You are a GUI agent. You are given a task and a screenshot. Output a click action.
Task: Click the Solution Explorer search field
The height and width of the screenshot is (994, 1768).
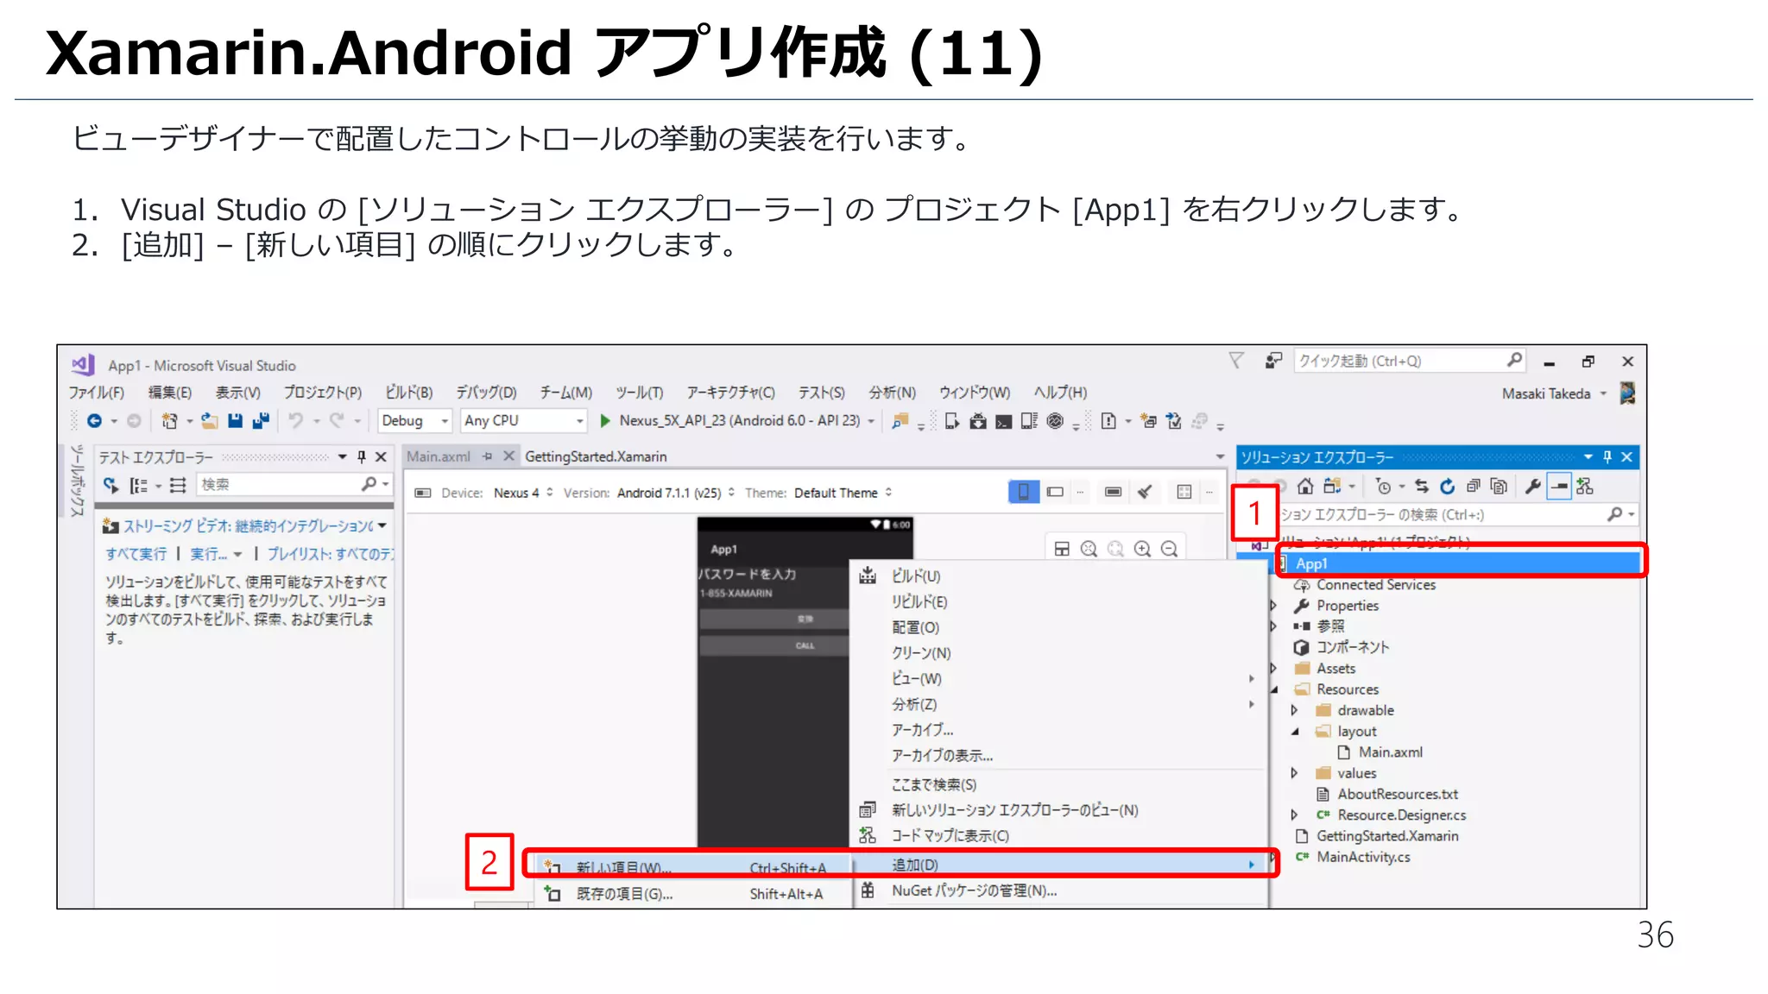1457,514
